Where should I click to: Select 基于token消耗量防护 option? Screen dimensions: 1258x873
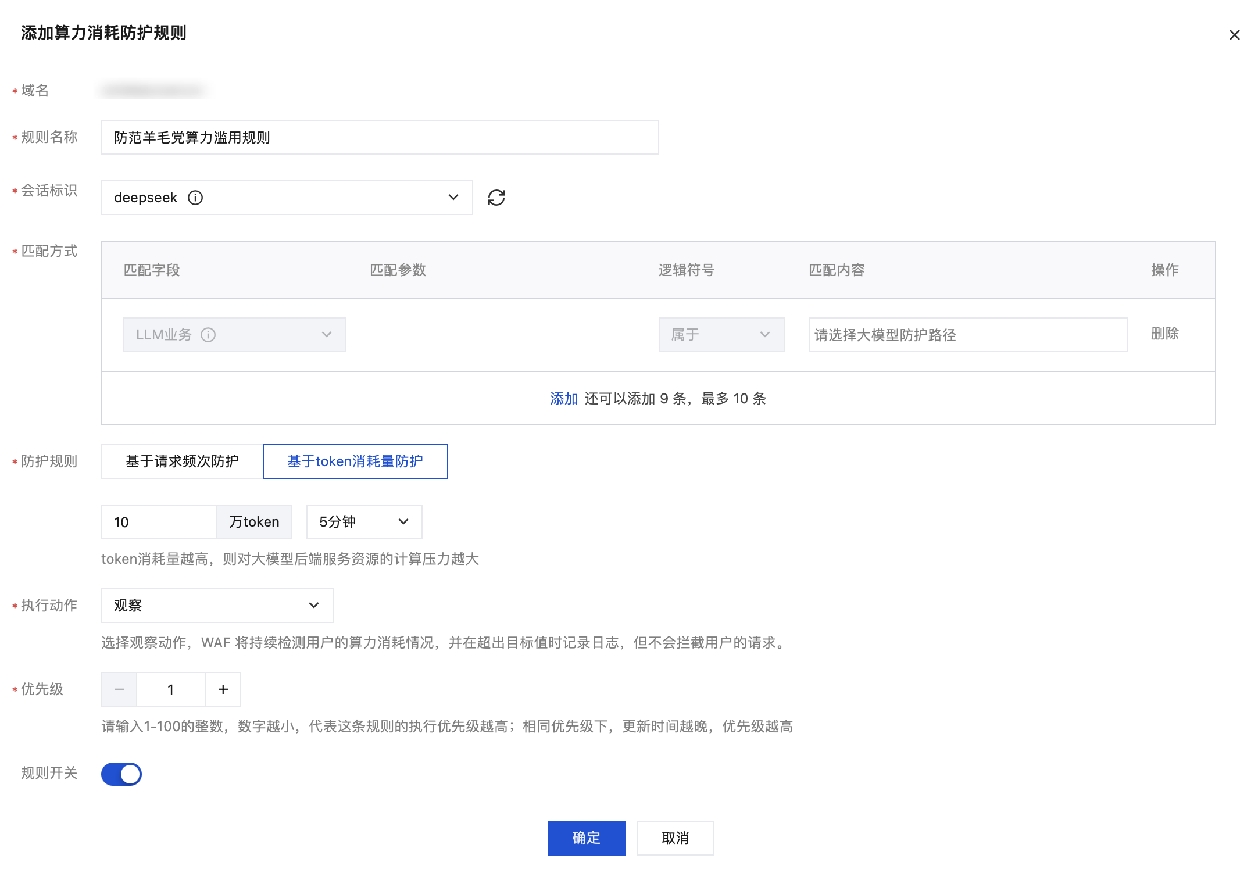point(355,461)
